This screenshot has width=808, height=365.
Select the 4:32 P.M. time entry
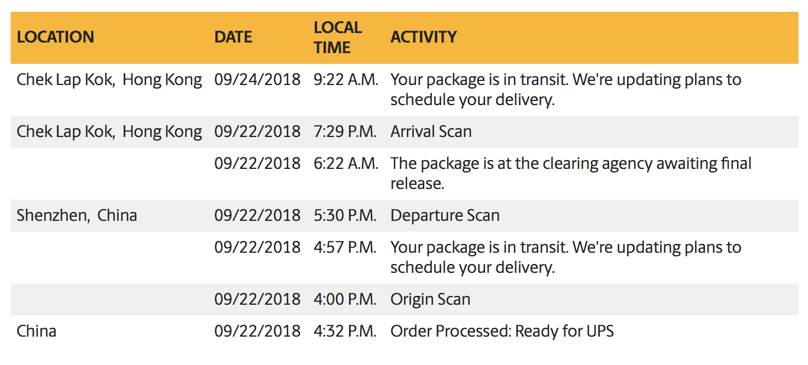[345, 331]
